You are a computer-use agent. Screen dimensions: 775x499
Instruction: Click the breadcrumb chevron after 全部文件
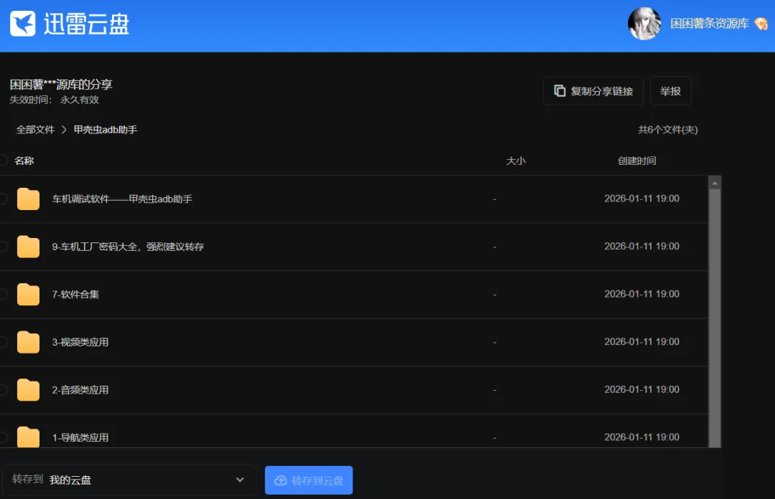point(64,130)
